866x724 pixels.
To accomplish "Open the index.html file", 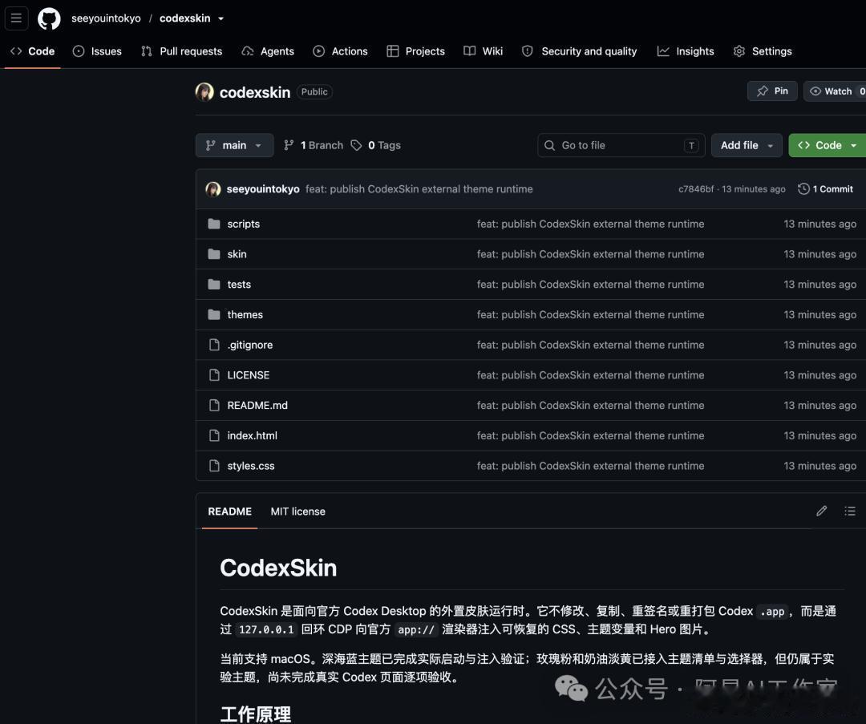I will tap(252, 435).
